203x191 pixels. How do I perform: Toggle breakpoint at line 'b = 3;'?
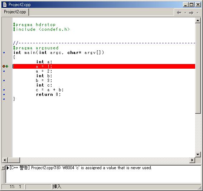point(4,80)
